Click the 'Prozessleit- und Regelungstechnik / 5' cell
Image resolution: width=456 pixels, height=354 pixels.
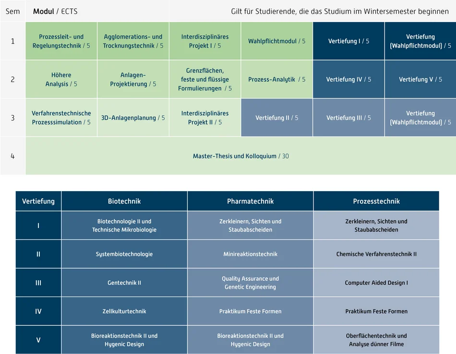pyautogui.click(x=61, y=41)
